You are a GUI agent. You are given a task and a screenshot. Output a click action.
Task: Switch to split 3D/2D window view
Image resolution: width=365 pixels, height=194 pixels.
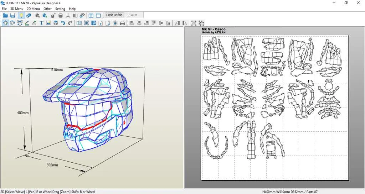(91, 15)
